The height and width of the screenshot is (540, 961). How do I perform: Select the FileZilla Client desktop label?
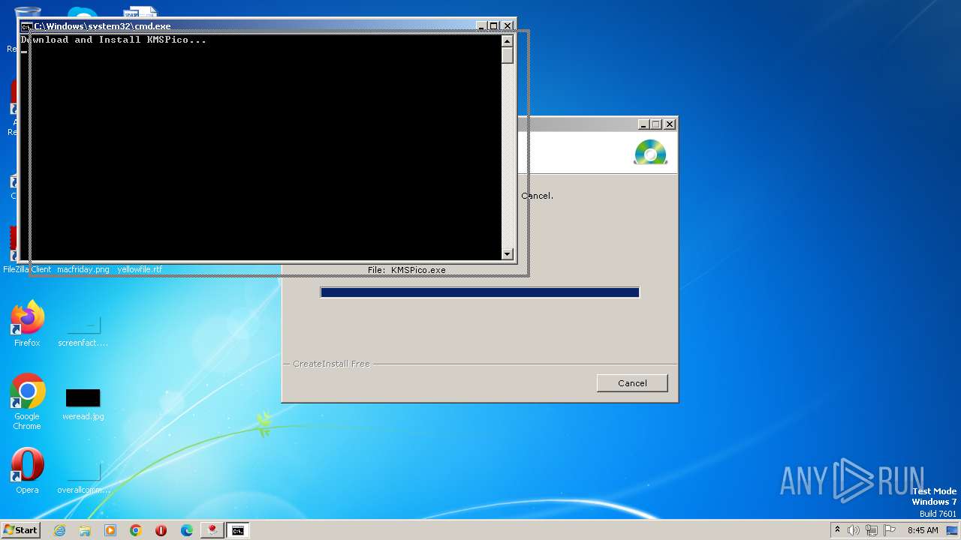tap(27, 269)
